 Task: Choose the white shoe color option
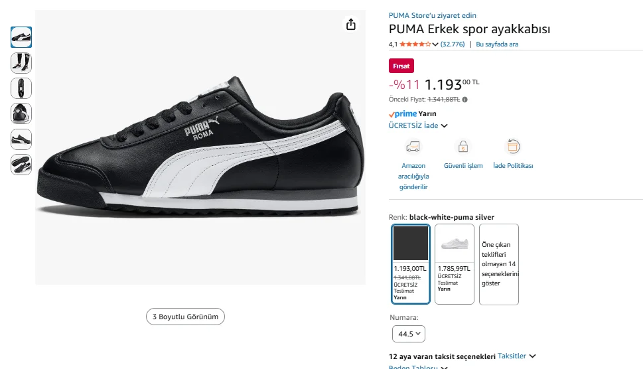[455, 263]
